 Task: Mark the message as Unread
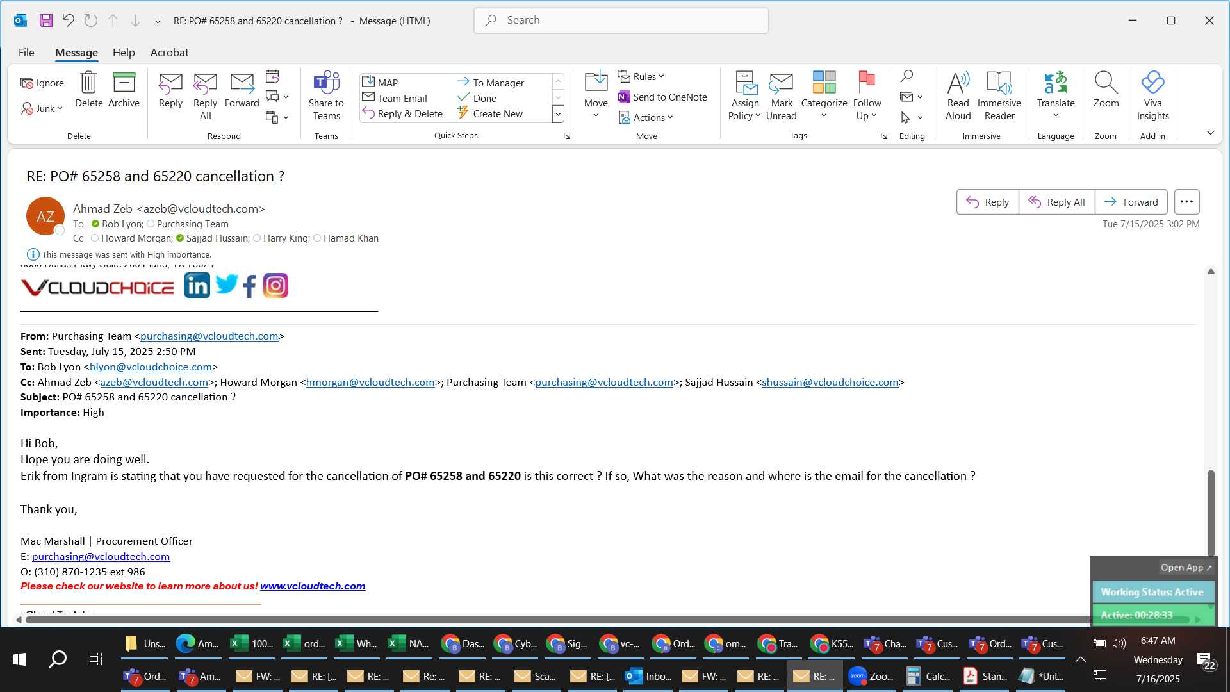tap(781, 96)
